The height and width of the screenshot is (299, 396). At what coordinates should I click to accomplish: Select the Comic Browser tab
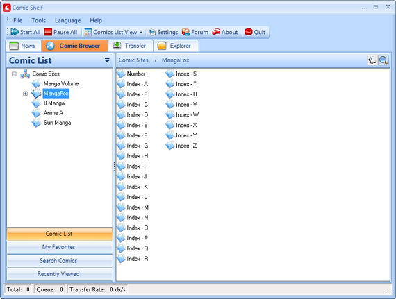point(75,46)
